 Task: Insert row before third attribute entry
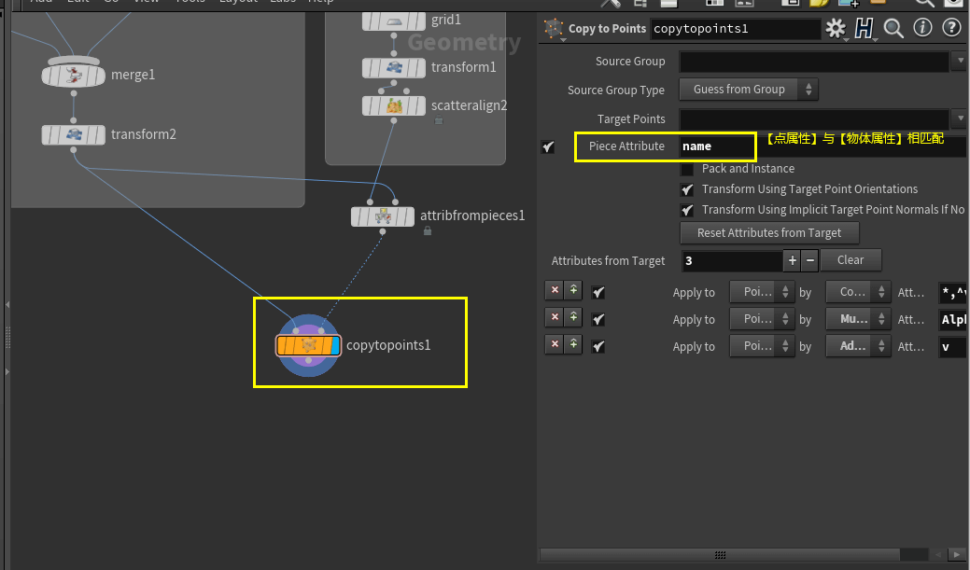(573, 343)
